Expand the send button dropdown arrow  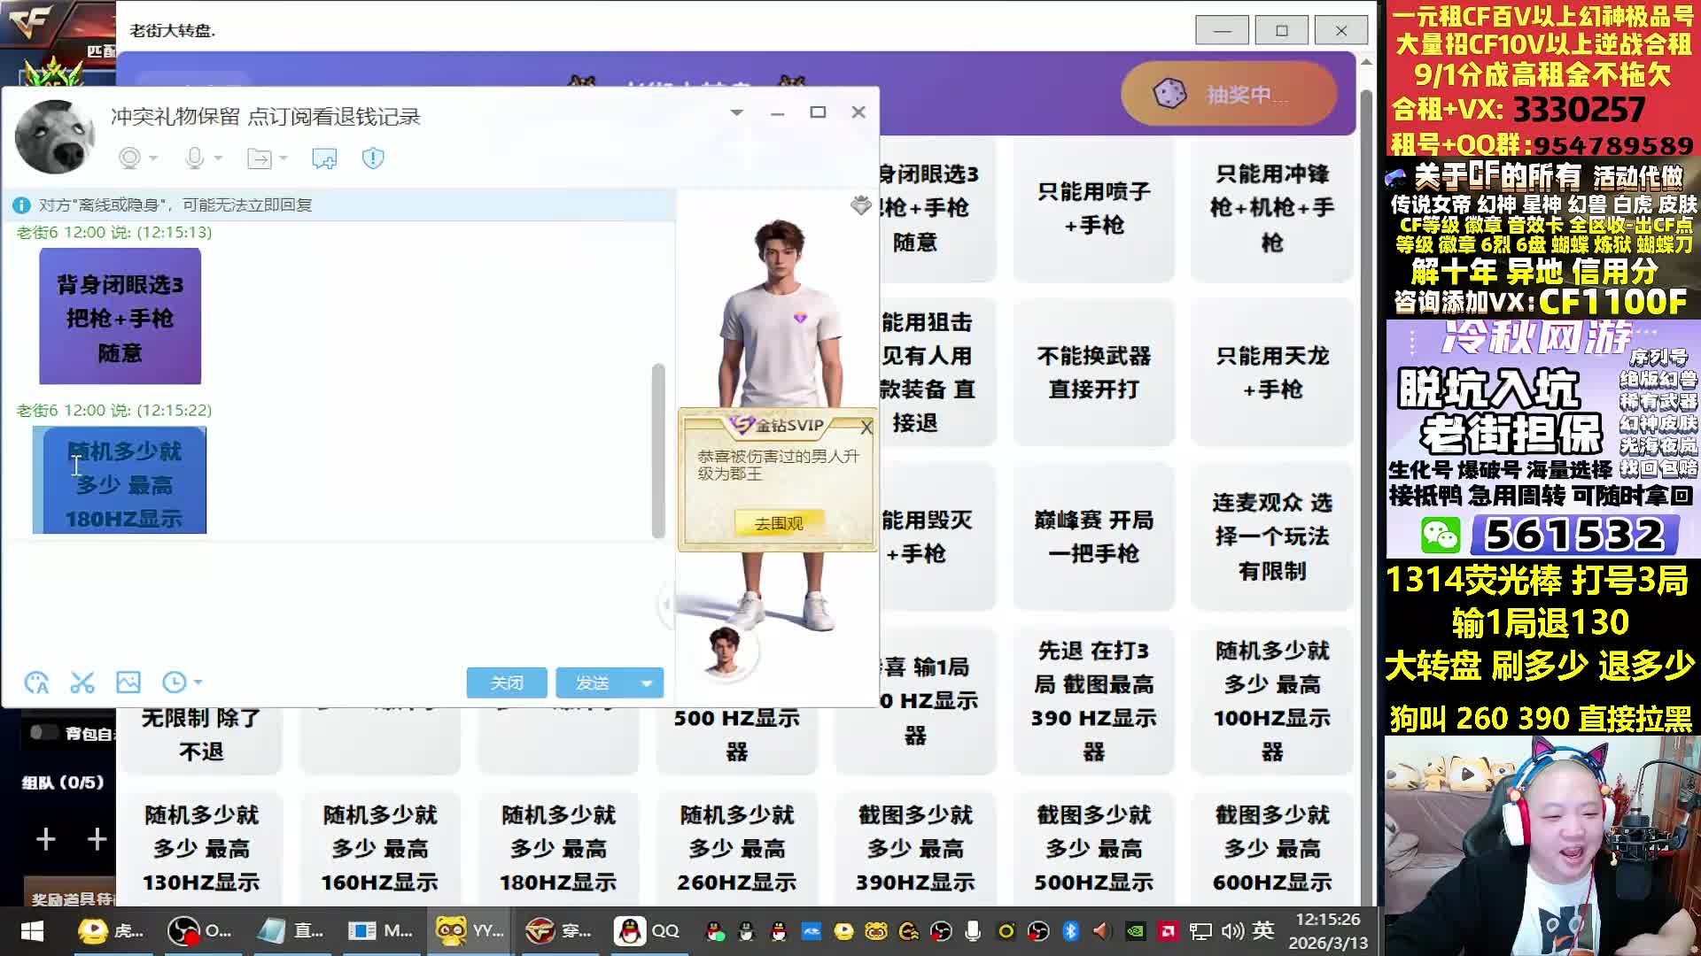(647, 683)
